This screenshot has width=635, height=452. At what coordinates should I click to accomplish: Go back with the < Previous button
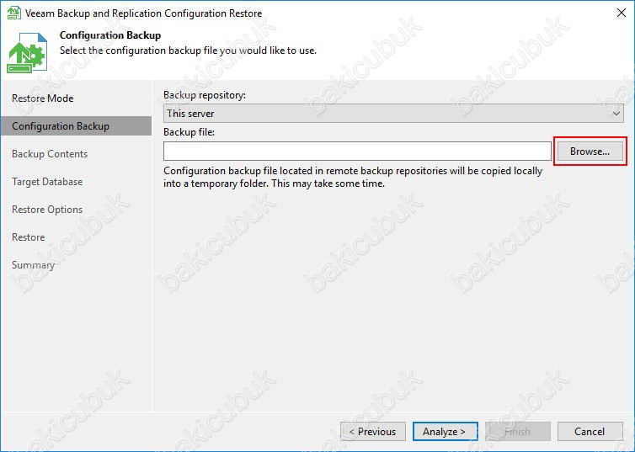click(373, 432)
